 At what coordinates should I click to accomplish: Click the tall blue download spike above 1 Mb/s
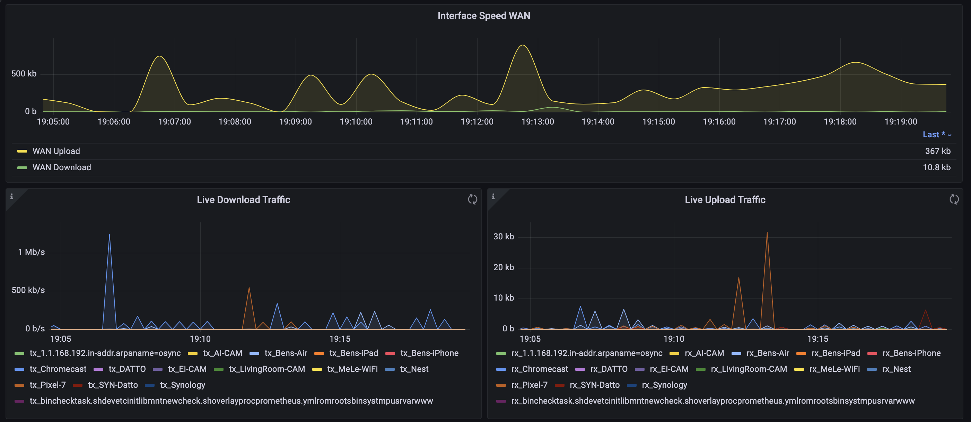(109, 236)
